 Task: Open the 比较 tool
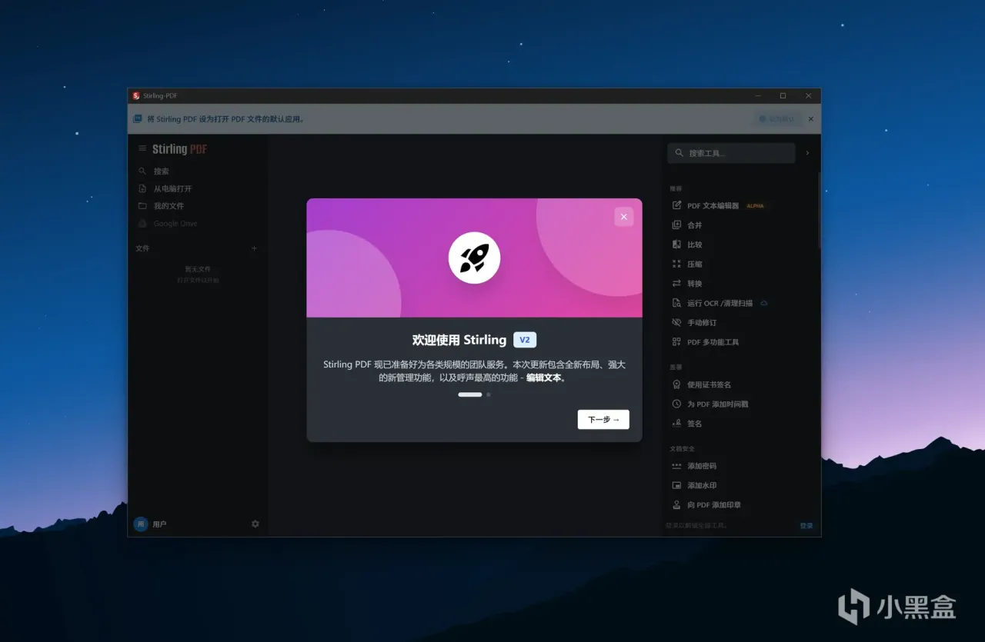(x=694, y=244)
